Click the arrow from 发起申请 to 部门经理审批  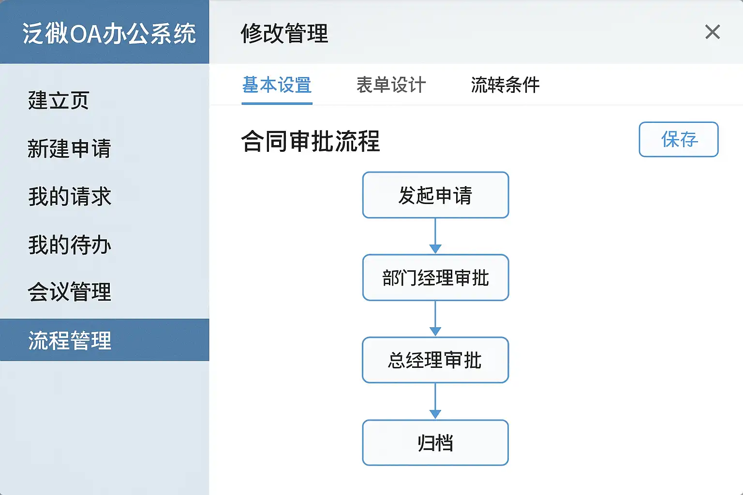[435, 236]
